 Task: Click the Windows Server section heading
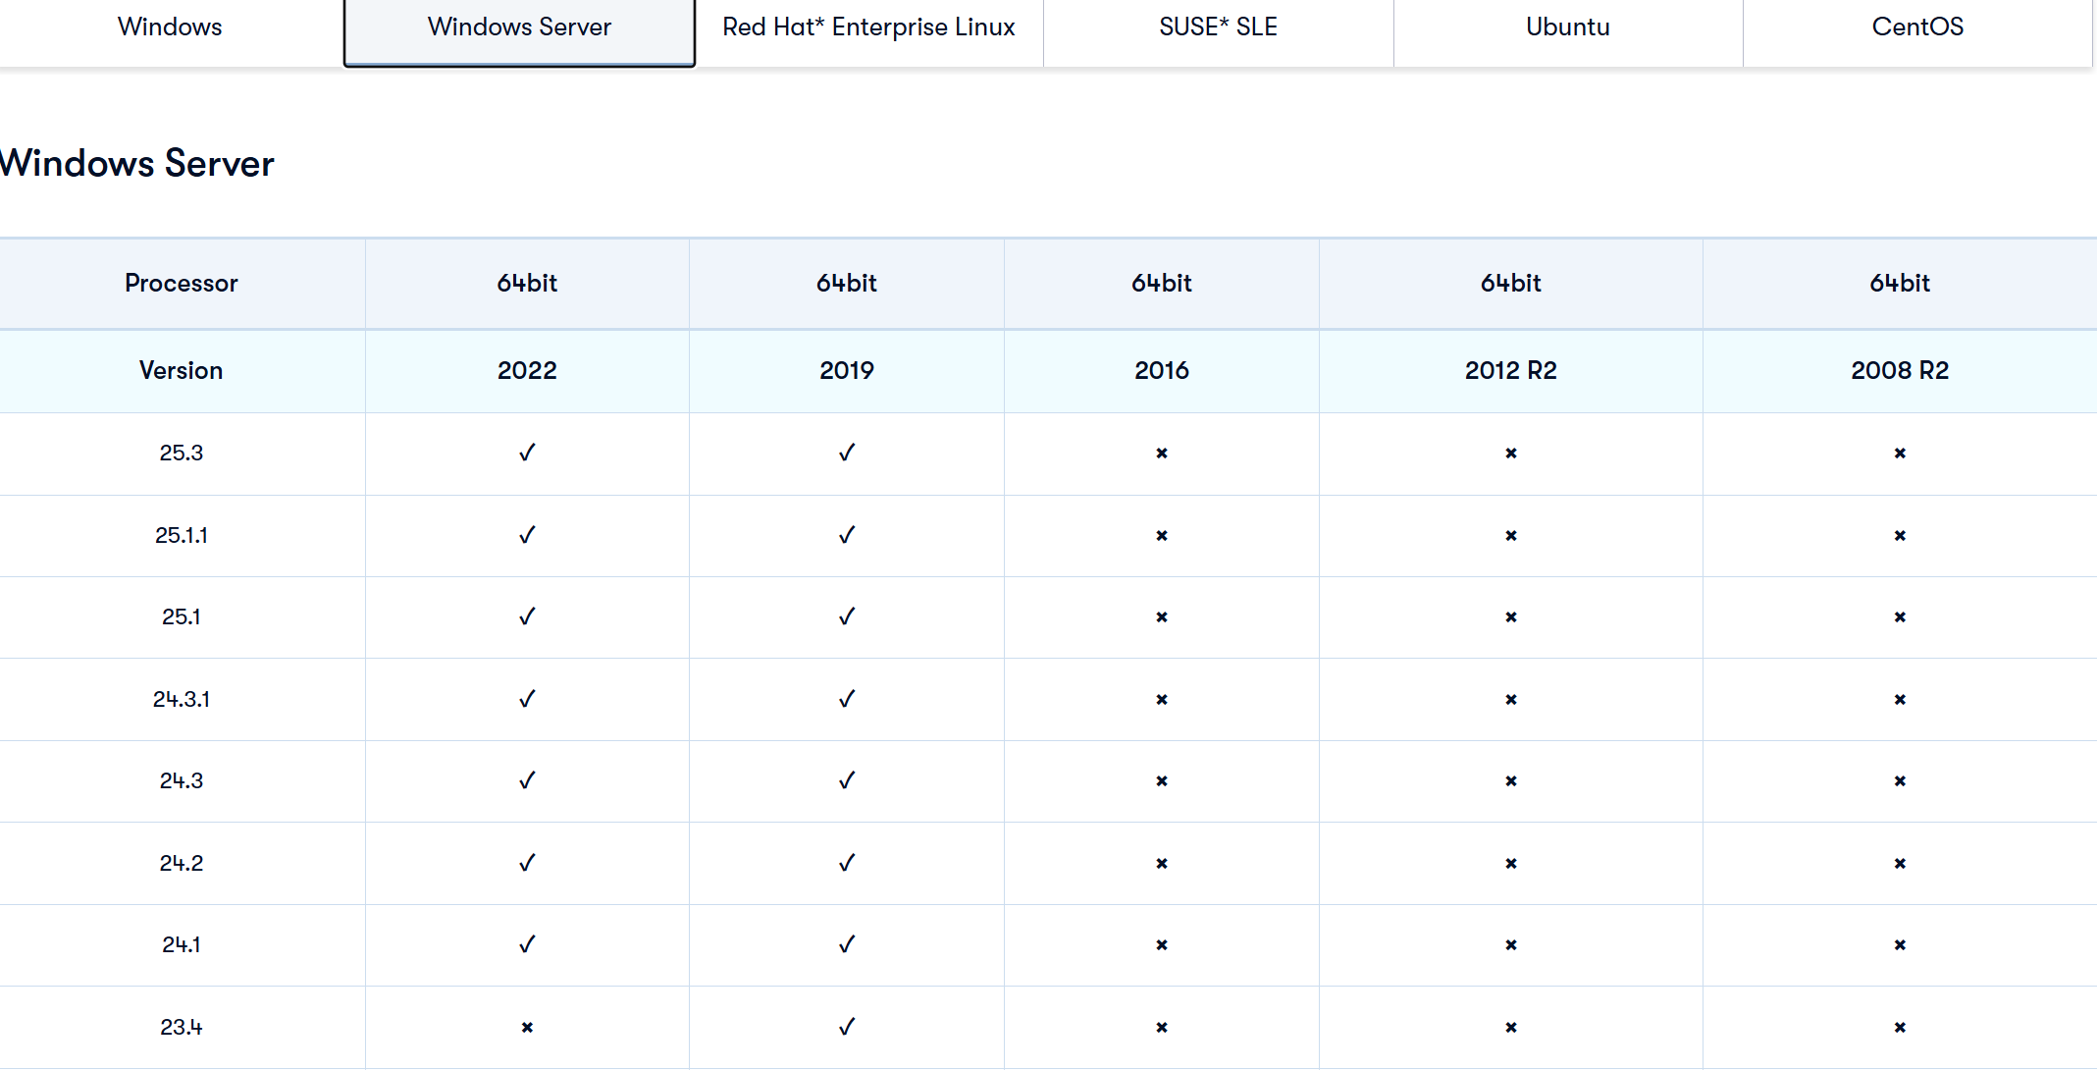point(137,163)
